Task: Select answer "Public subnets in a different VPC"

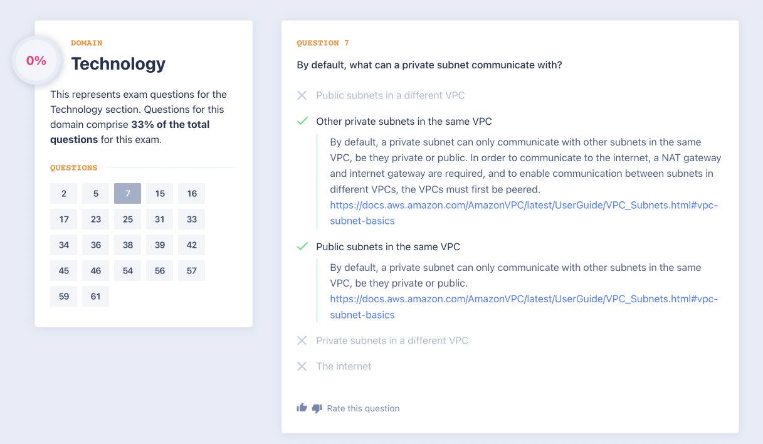Action: tap(390, 95)
